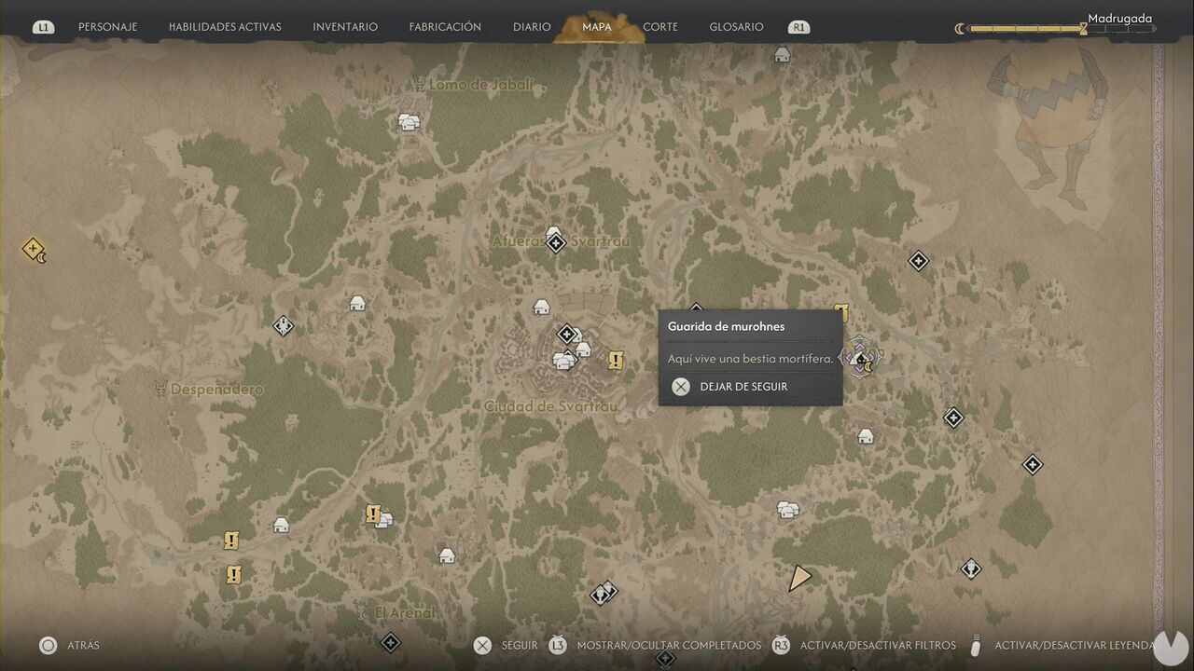
Task: Go to the Fabricación tab
Action: pyautogui.click(x=445, y=27)
